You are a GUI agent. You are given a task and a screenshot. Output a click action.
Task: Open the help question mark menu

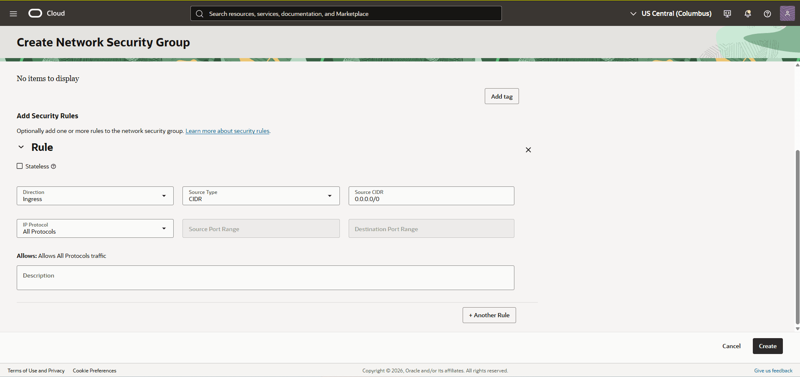tap(767, 14)
